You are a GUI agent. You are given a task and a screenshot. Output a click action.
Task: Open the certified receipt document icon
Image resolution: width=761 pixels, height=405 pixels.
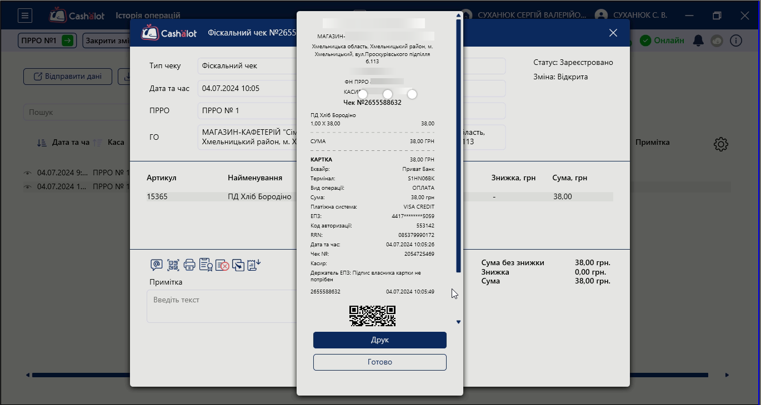pyautogui.click(x=206, y=265)
